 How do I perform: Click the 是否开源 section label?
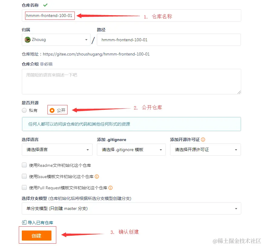point(30,103)
